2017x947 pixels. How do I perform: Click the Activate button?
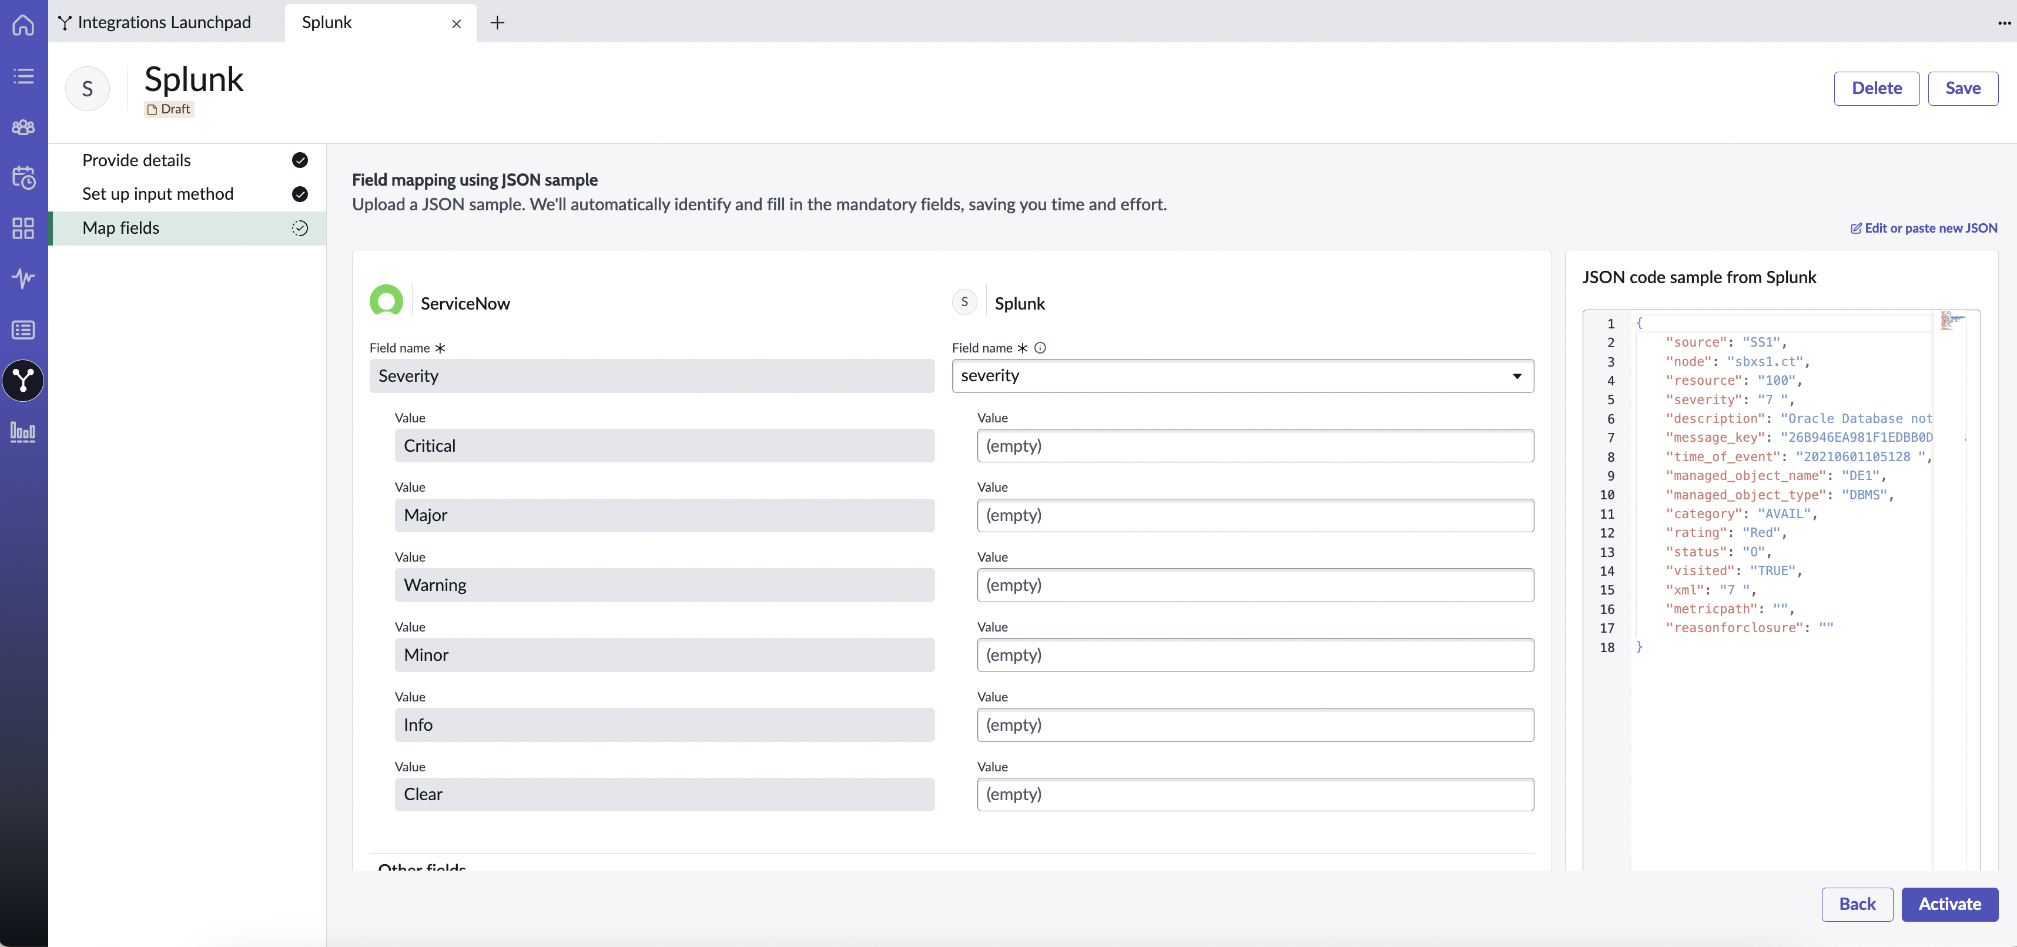[1949, 904]
